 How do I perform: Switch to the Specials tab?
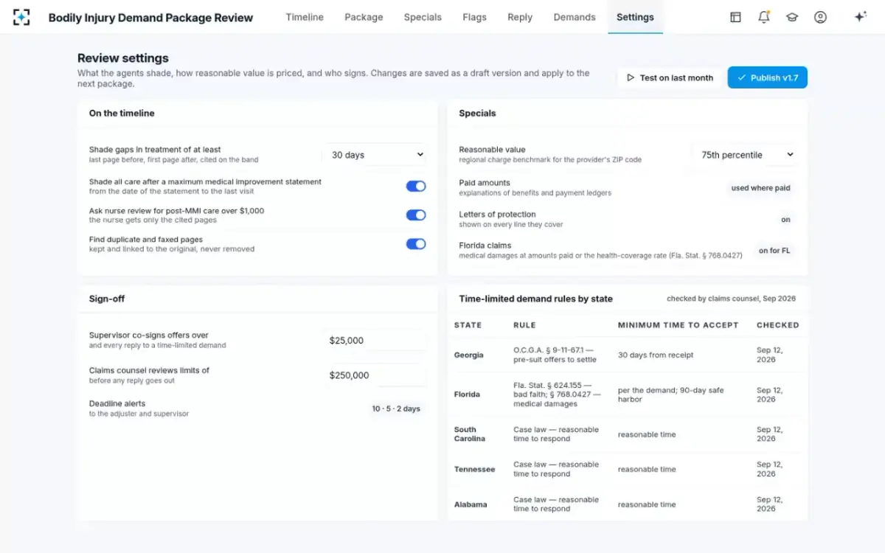423,17
